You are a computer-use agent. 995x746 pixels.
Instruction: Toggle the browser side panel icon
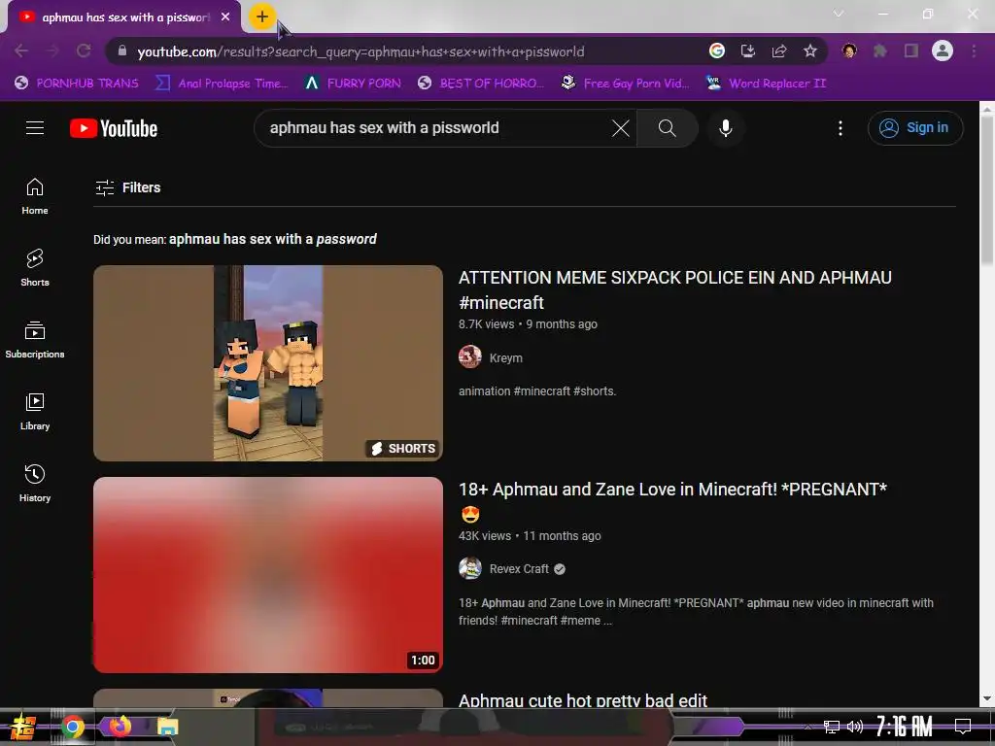[911, 51]
